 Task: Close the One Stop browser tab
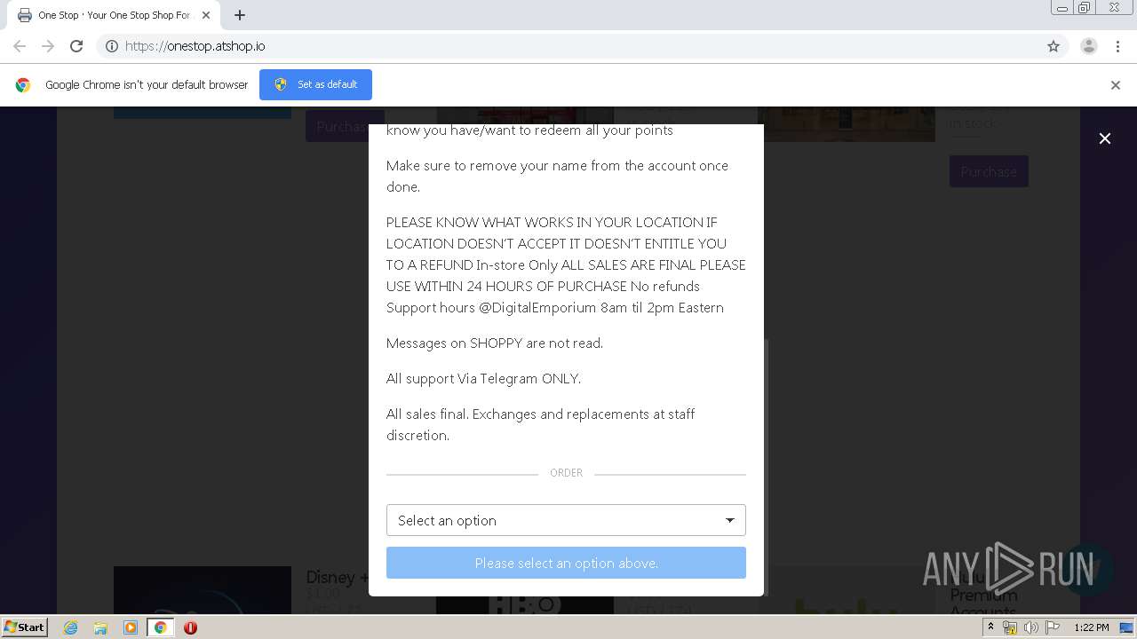[206, 15]
